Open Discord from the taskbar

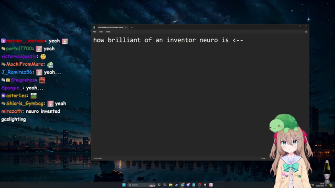(188, 185)
